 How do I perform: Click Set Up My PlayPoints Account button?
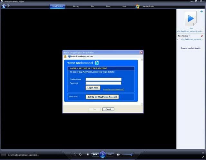(102, 97)
